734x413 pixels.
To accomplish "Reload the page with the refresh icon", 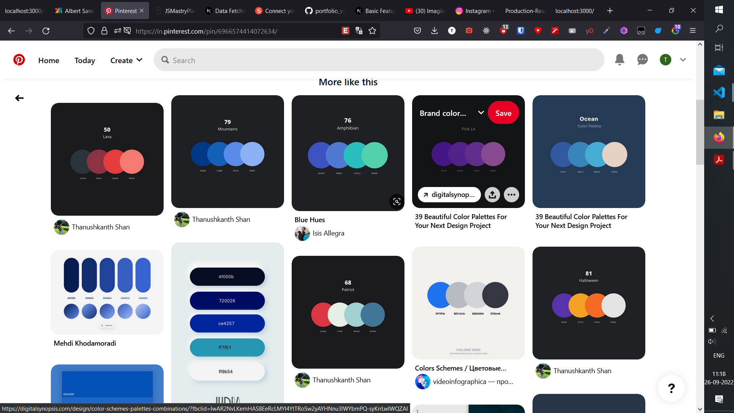I will tap(46, 31).
